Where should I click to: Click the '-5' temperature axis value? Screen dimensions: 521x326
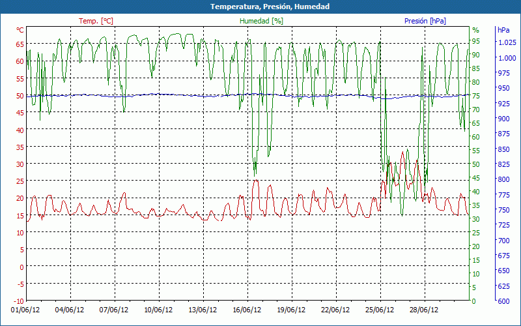click(21, 284)
